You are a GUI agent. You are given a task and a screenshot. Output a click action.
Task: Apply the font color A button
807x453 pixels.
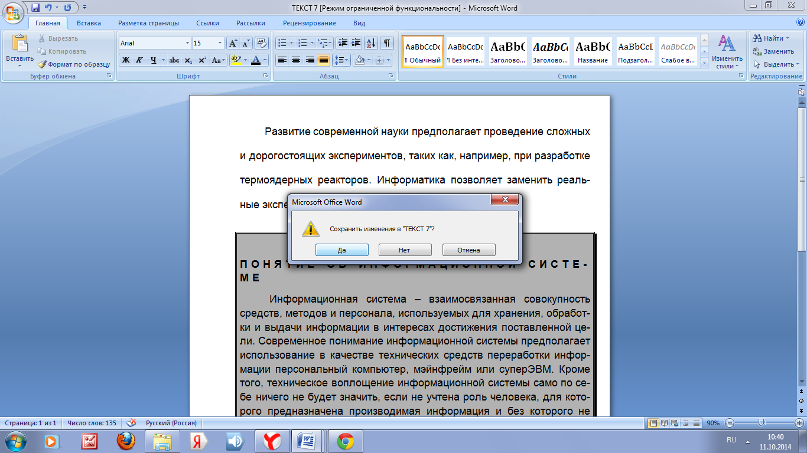tap(255, 60)
